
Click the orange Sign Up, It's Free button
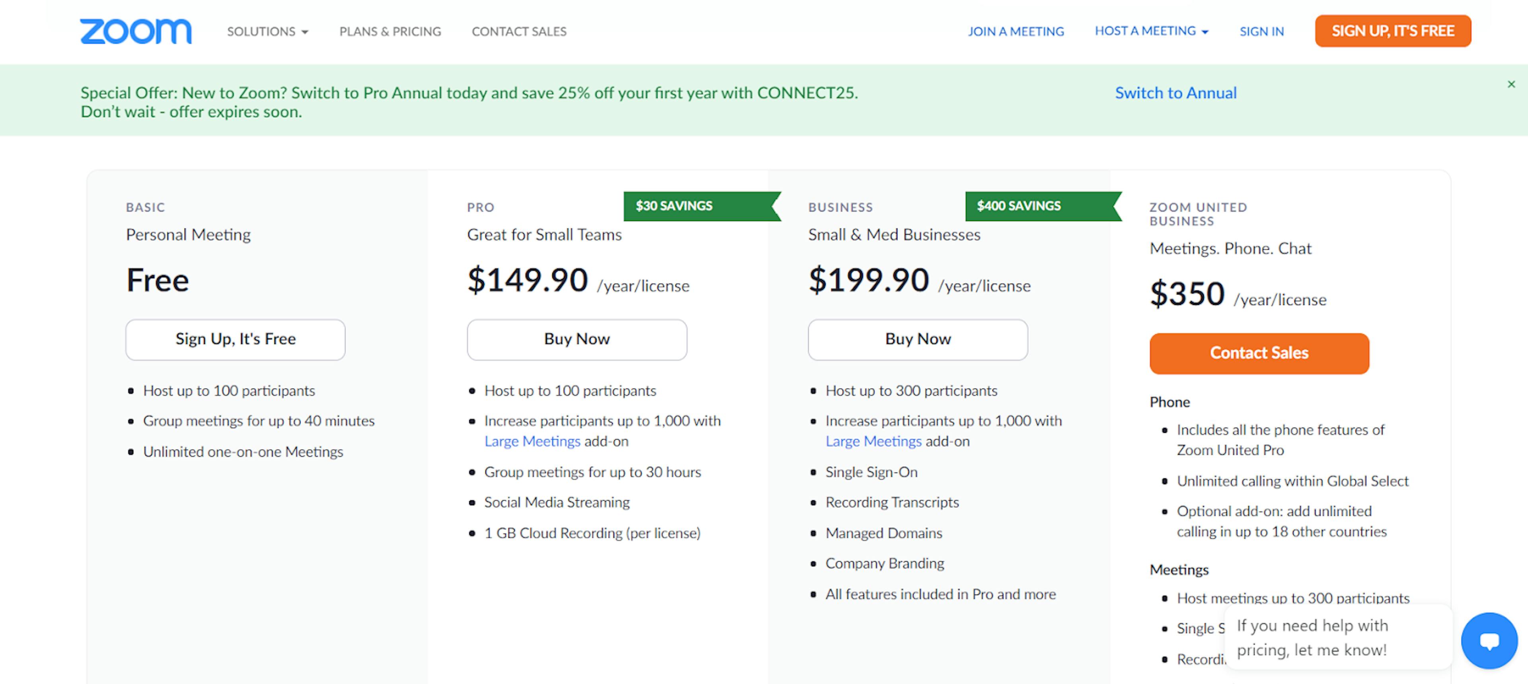pyautogui.click(x=1393, y=31)
